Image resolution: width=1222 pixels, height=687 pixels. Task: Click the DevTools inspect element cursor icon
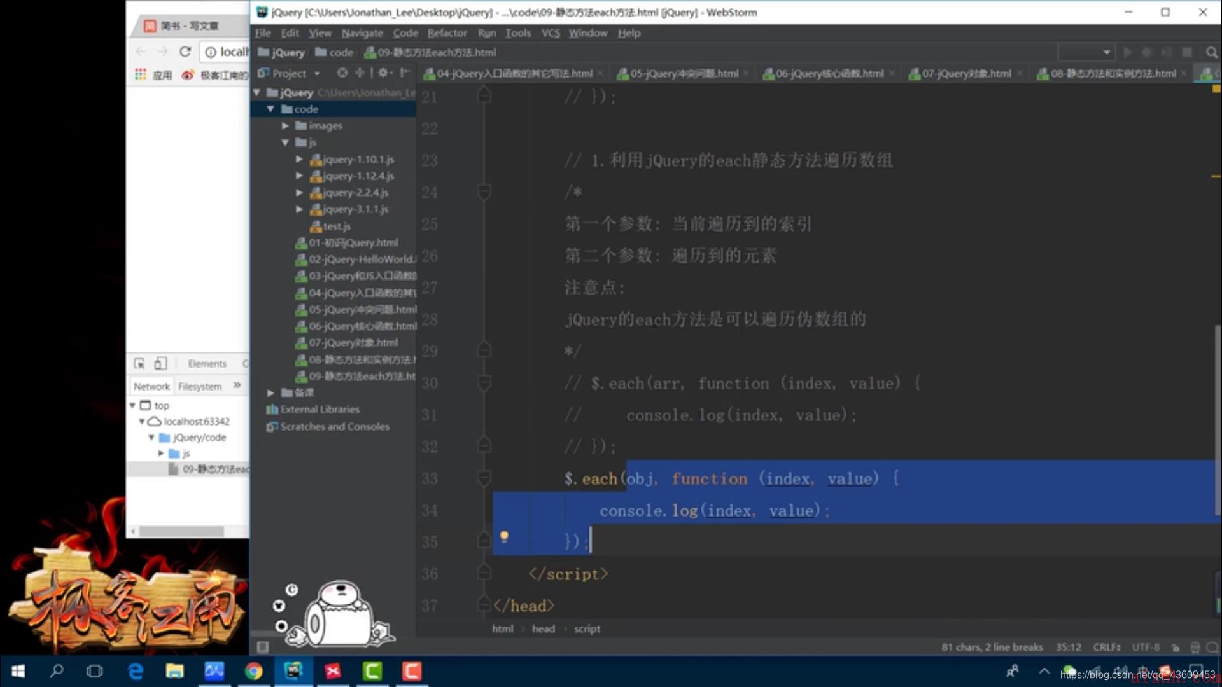pos(139,363)
